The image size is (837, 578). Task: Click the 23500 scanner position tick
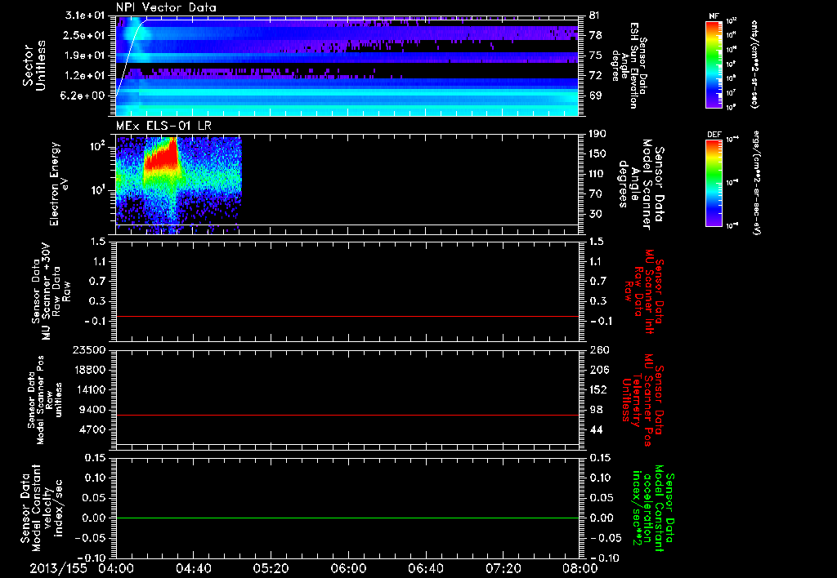[x=90, y=350]
